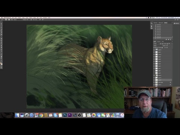Select the Zoom tool
The width and height of the screenshot is (180, 135).
(1, 58)
